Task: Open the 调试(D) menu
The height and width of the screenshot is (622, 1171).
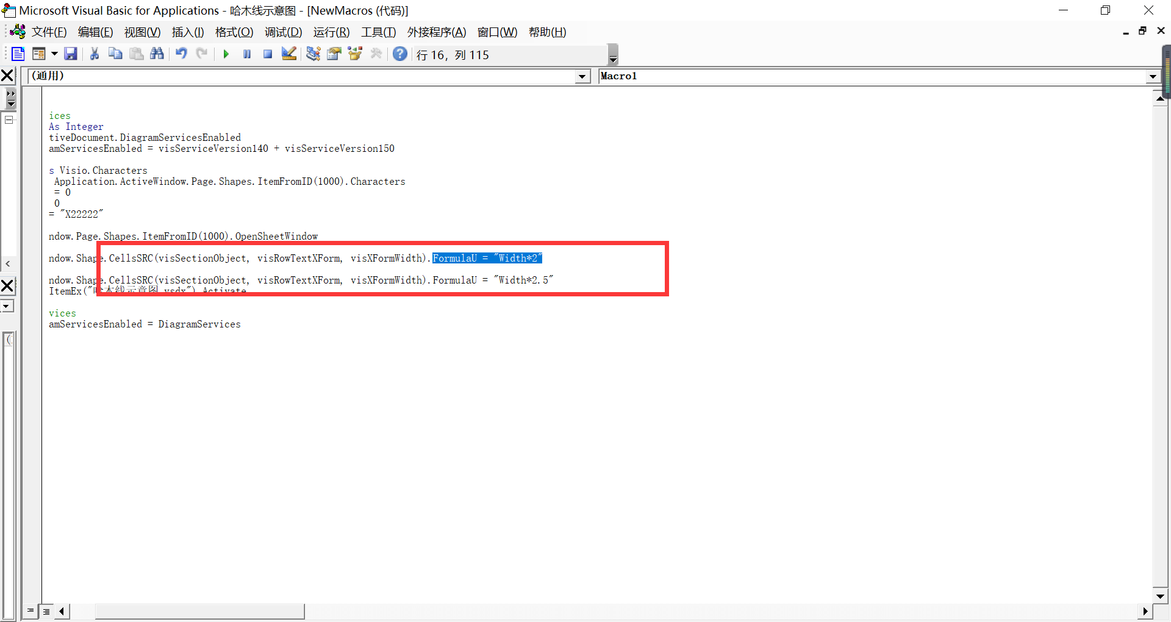Action: [284, 32]
